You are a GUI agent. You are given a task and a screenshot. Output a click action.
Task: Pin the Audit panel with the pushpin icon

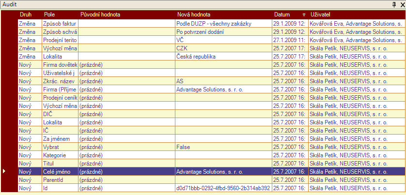(x=394, y=4)
